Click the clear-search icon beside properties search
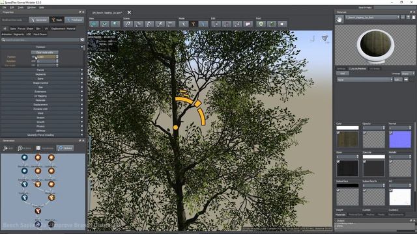Viewport: 417px width, 234px height. pos(82,40)
